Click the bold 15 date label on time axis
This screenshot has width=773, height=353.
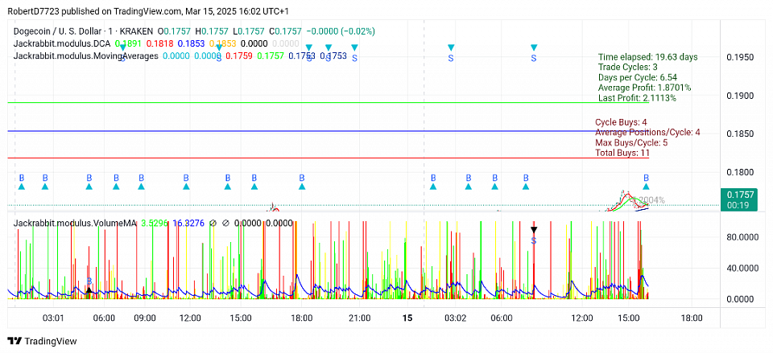tap(407, 318)
